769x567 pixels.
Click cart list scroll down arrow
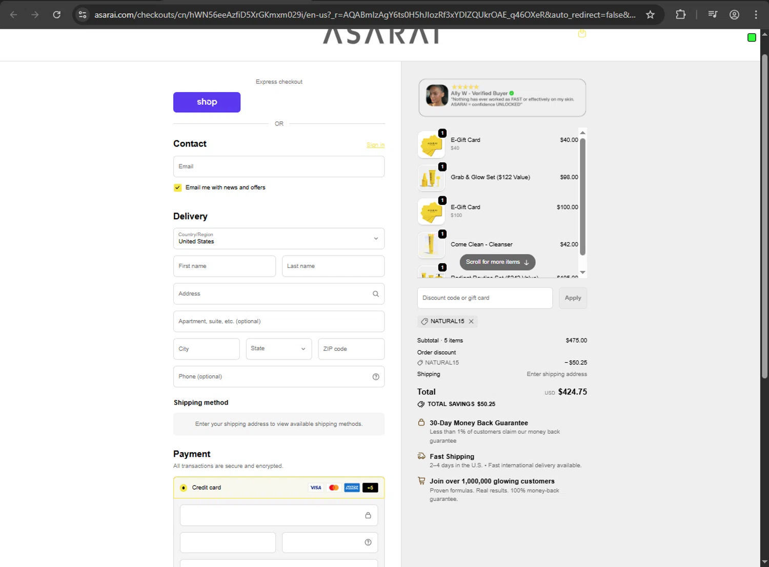(x=582, y=272)
